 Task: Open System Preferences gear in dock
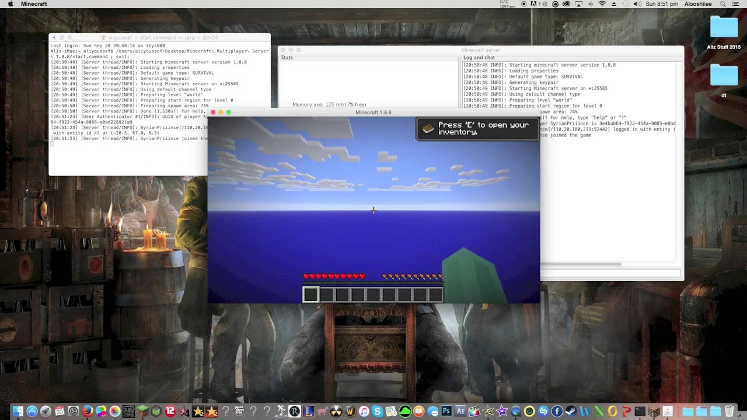tap(74, 411)
